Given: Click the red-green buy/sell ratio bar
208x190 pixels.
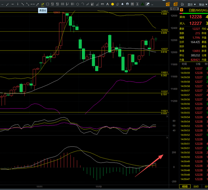Looking at the screenshot, I should coord(194,13).
